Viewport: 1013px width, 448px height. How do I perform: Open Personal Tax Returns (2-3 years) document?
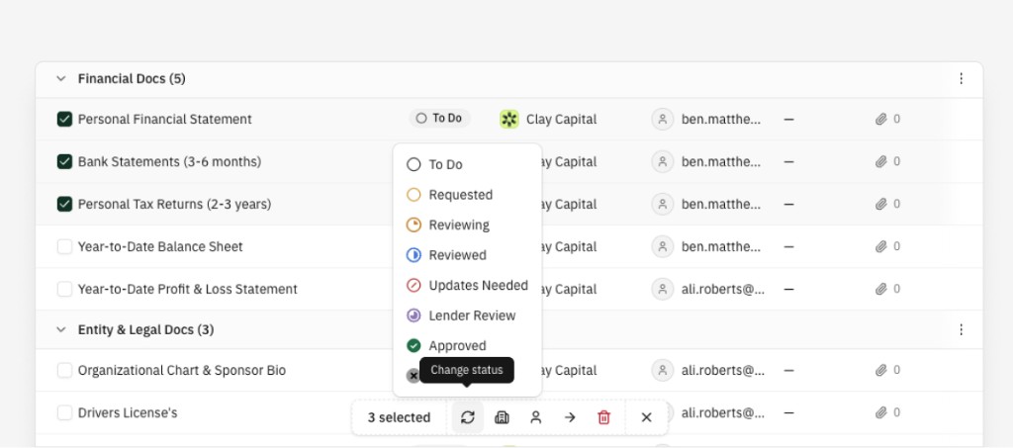(174, 204)
